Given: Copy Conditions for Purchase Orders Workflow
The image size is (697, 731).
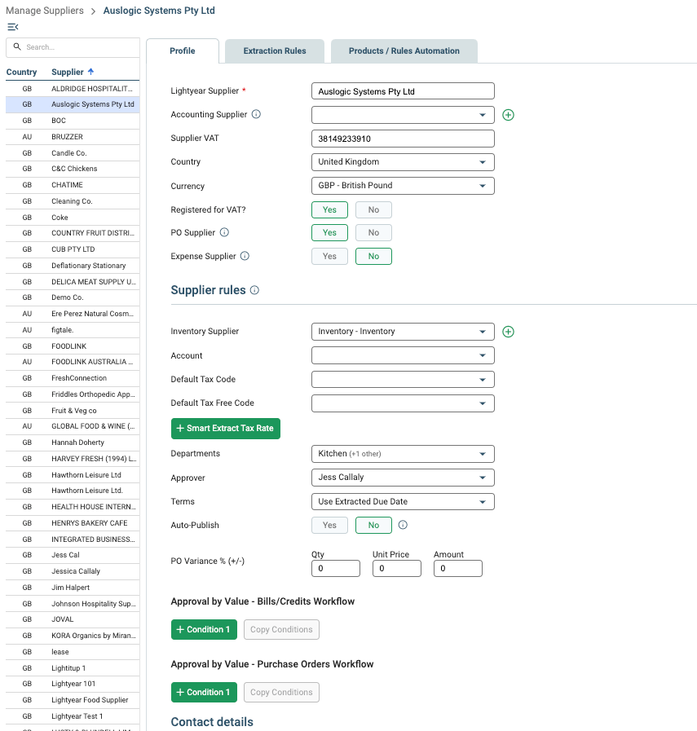Looking at the screenshot, I should pos(281,693).
